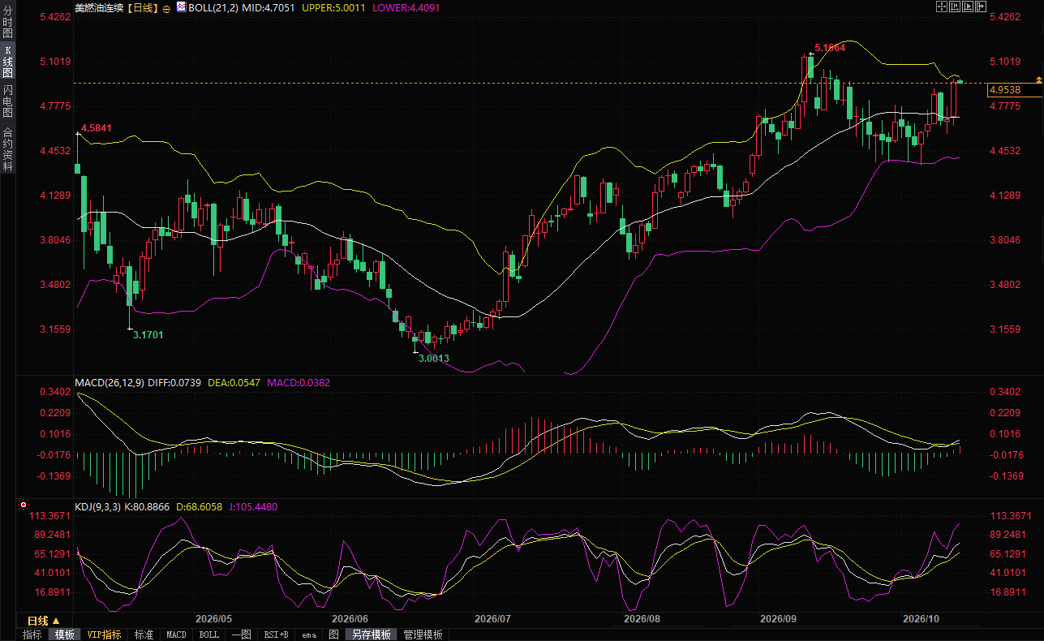Apply the 一图 single-chart template
1044x641 pixels.
coord(241,635)
